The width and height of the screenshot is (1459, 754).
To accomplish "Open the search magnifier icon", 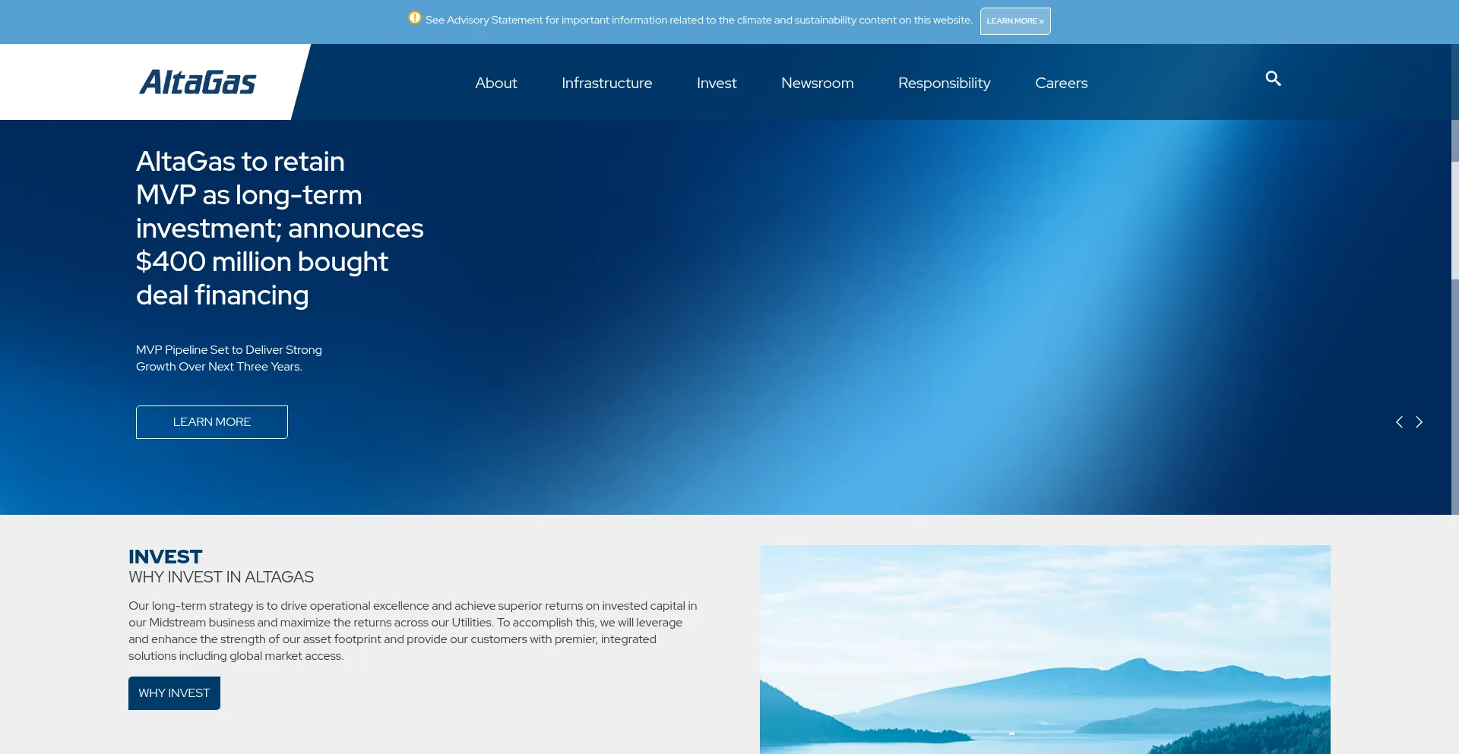I will pyautogui.click(x=1273, y=78).
